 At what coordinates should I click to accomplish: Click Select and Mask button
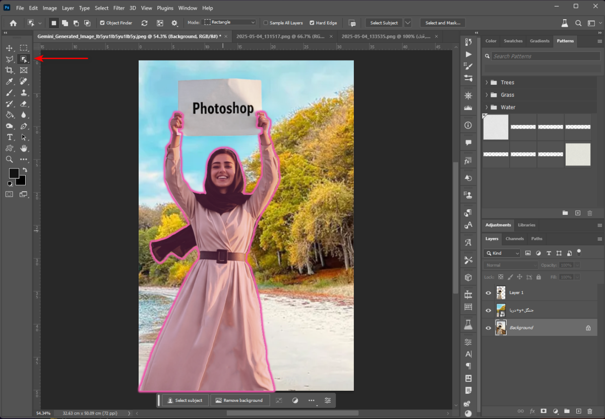pos(442,23)
